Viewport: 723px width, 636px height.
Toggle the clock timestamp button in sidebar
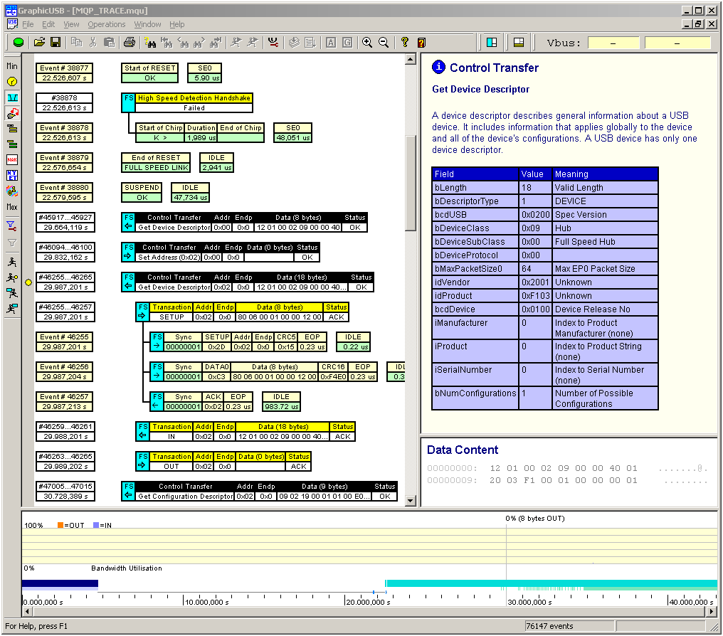(12, 82)
